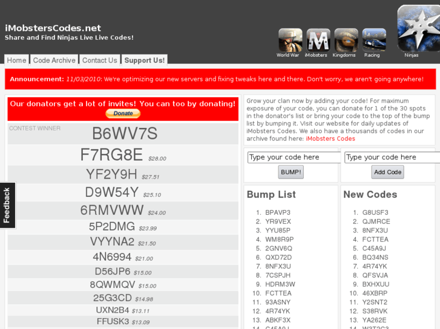Select donator code D9W54Y
The image size is (440, 329).
tap(112, 193)
